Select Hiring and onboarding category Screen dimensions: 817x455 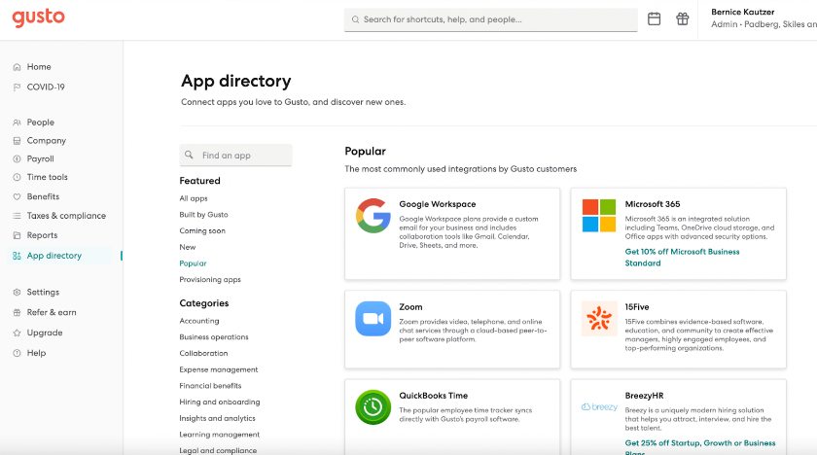tap(220, 402)
